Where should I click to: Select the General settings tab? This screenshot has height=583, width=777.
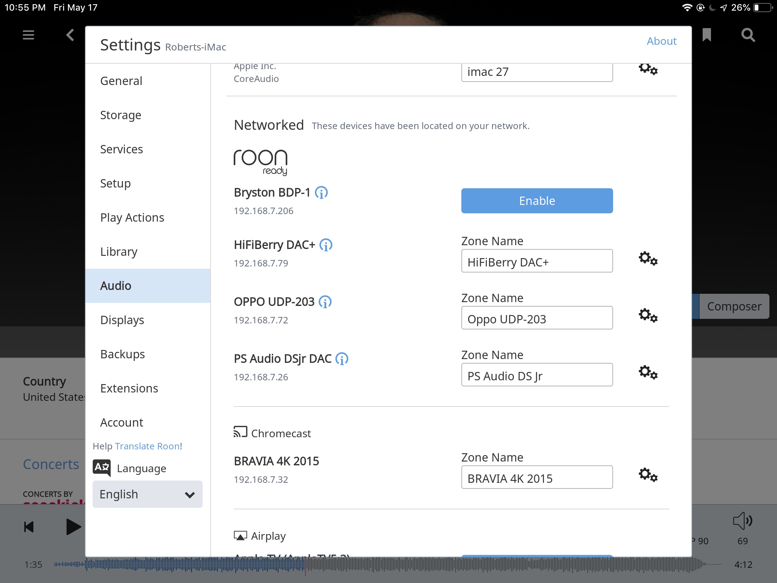[148, 81]
